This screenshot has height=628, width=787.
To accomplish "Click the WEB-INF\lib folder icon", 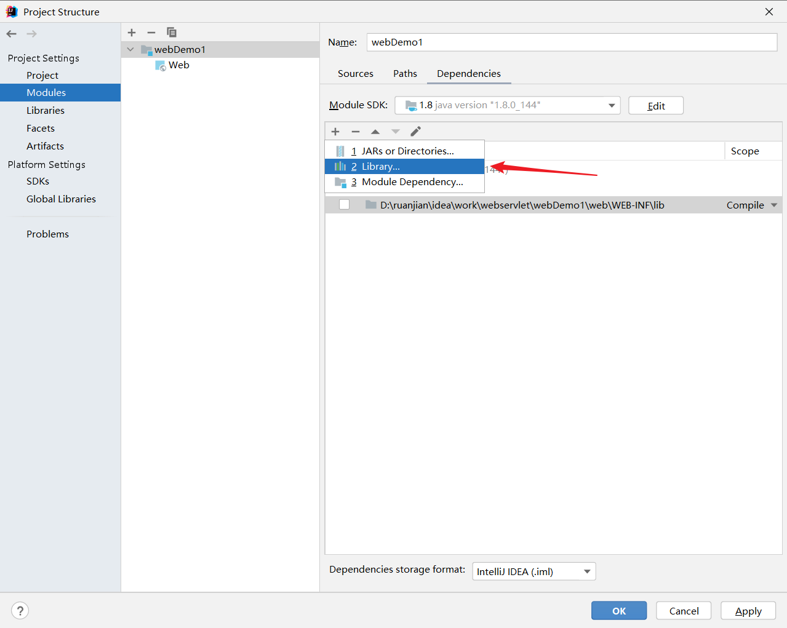I will click(371, 205).
